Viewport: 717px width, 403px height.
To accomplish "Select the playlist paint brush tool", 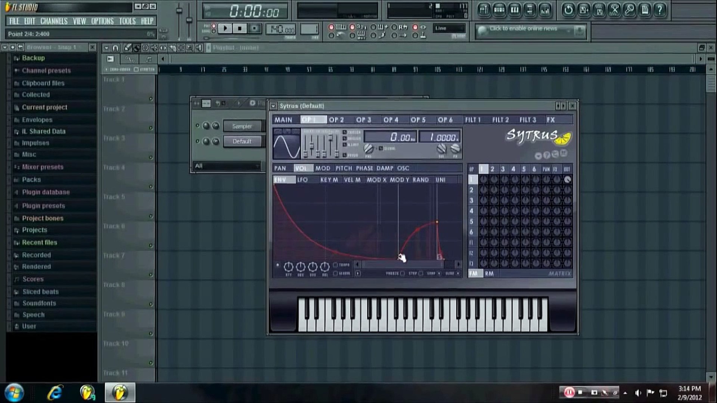I will (x=137, y=48).
